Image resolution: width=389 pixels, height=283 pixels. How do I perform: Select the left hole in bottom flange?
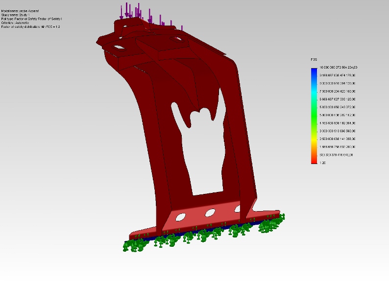181,217
